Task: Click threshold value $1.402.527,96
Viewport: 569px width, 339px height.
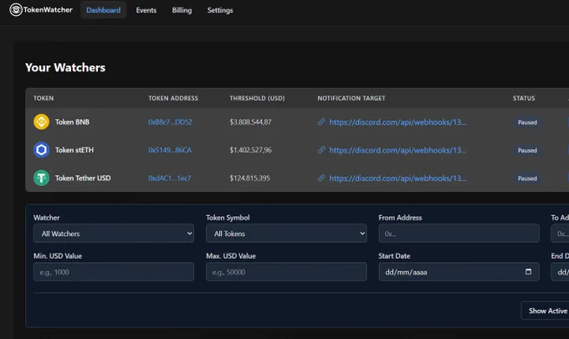Action: [x=250, y=150]
